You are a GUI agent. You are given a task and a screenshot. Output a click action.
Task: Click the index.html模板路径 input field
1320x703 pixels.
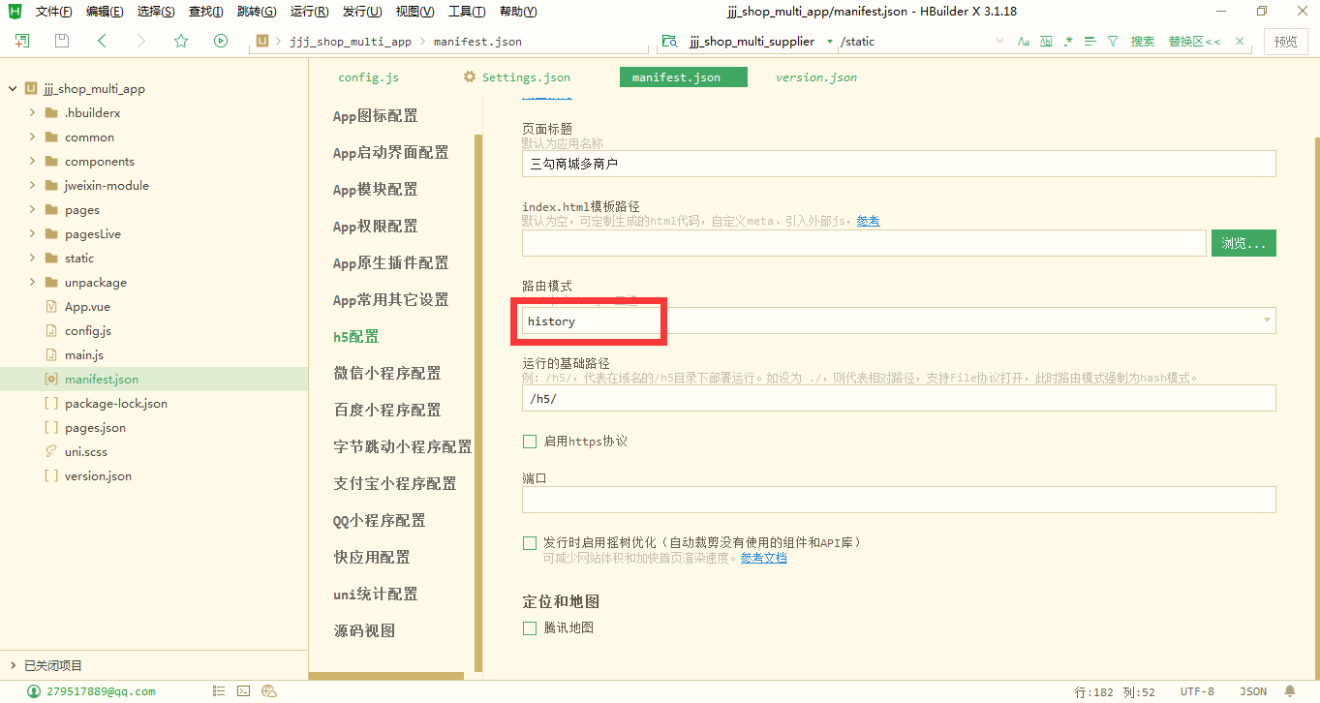coord(864,243)
